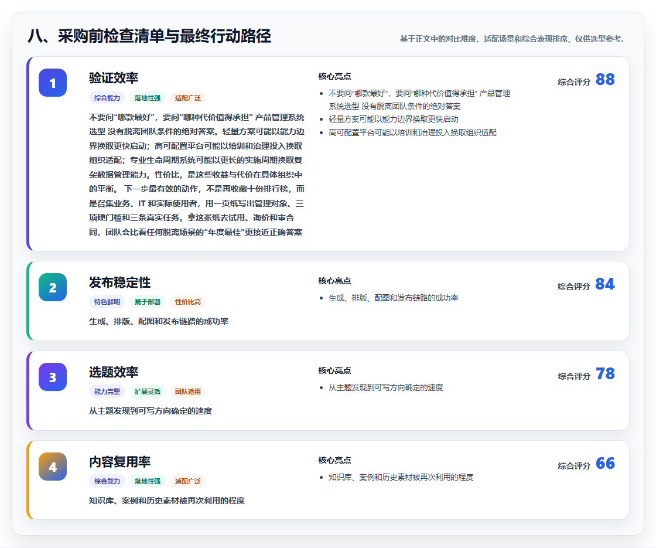Click the long description paragraph of 验证效率
This screenshot has height=548, width=656.
tap(197, 175)
